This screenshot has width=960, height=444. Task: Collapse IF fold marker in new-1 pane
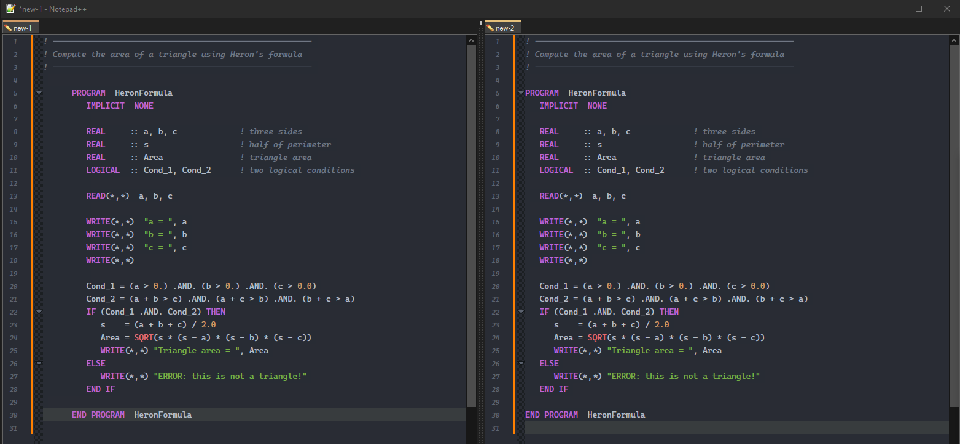[39, 312]
